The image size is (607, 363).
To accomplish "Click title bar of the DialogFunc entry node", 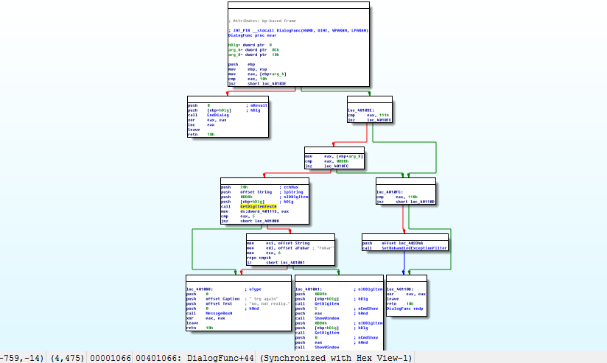I will (x=298, y=5).
